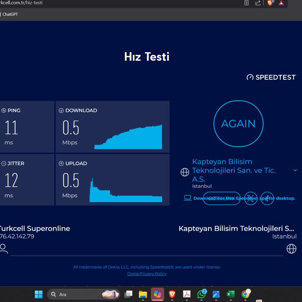302x302 pixels.
Task: Click the SPEEDTEST logo
Action: pyautogui.click(x=271, y=77)
